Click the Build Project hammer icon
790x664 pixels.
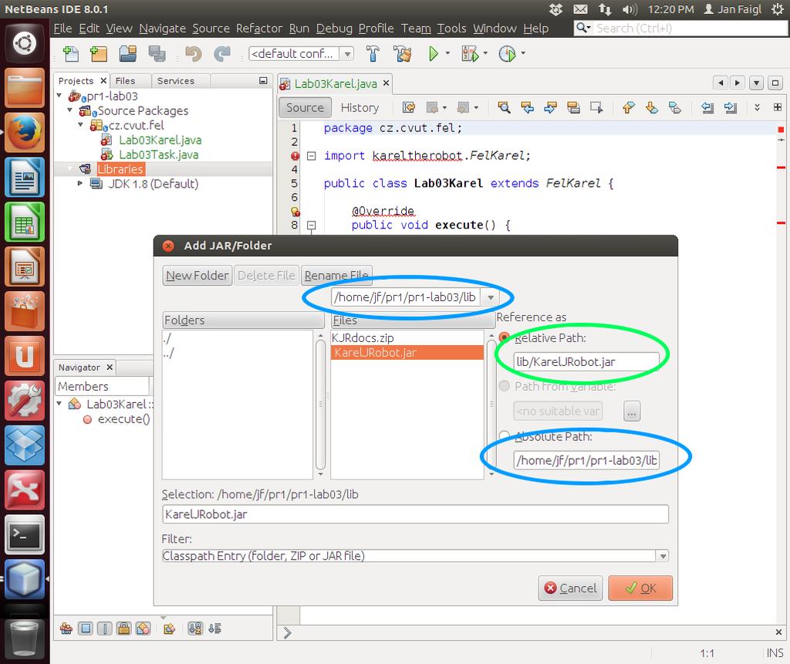pos(373,53)
